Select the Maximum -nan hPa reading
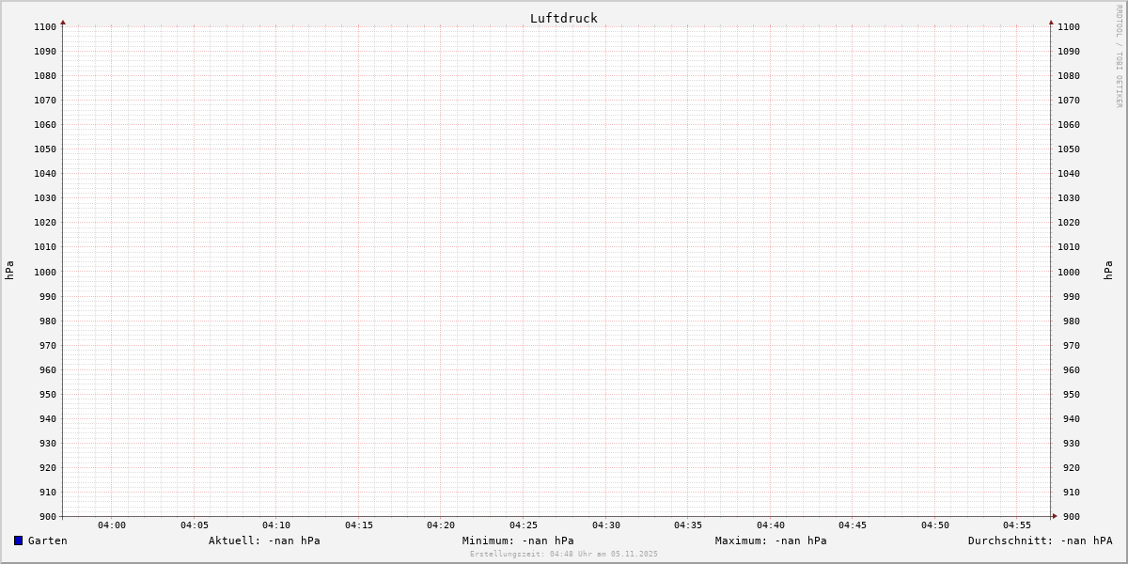Screen dimensions: 1128x564 (771, 540)
